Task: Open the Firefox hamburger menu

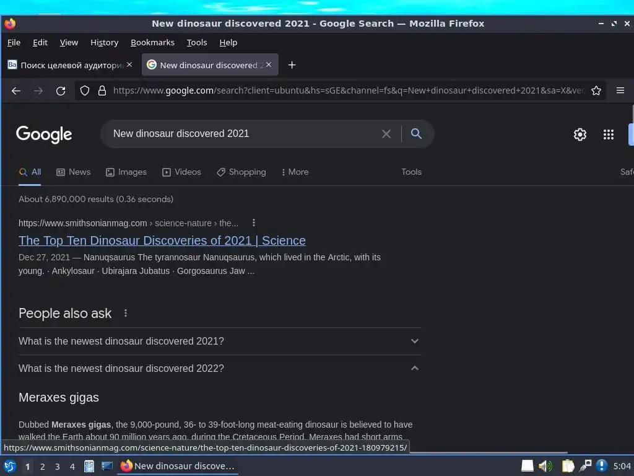Action: pyautogui.click(x=620, y=90)
